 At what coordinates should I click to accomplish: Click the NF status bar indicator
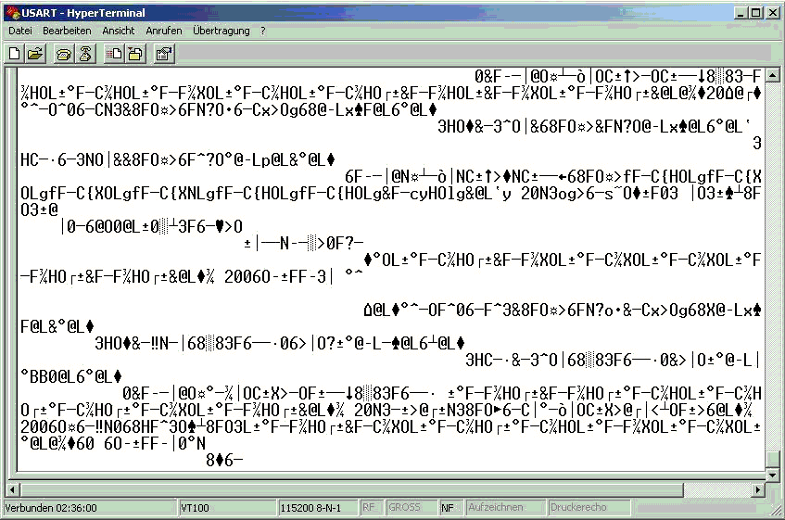450,508
